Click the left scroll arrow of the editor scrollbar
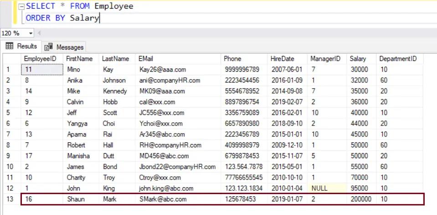 [x=39, y=33]
